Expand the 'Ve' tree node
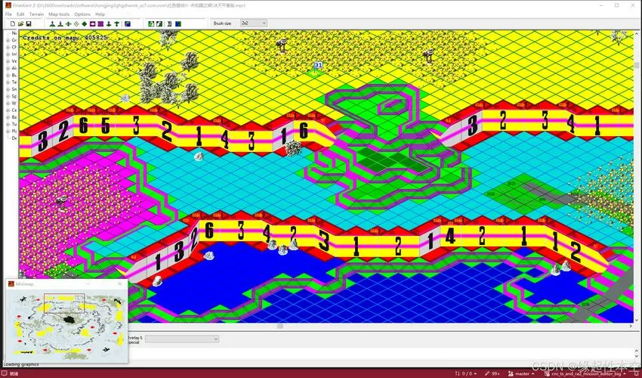642x378 pixels. [8, 61]
